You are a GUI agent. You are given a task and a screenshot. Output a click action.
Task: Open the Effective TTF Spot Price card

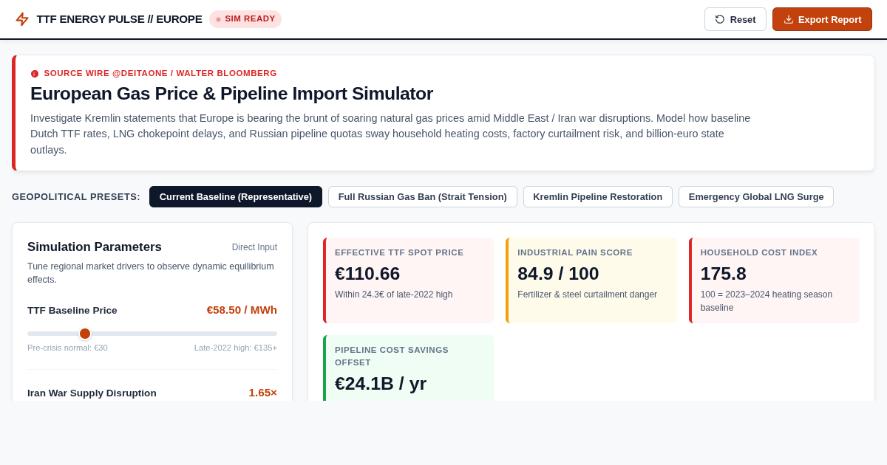click(x=408, y=280)
